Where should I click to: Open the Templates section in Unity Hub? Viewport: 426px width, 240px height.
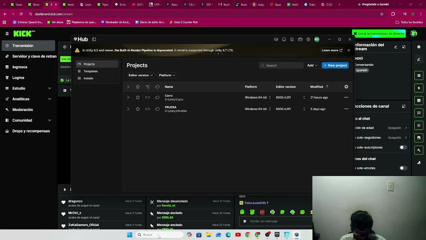[97, 71]
